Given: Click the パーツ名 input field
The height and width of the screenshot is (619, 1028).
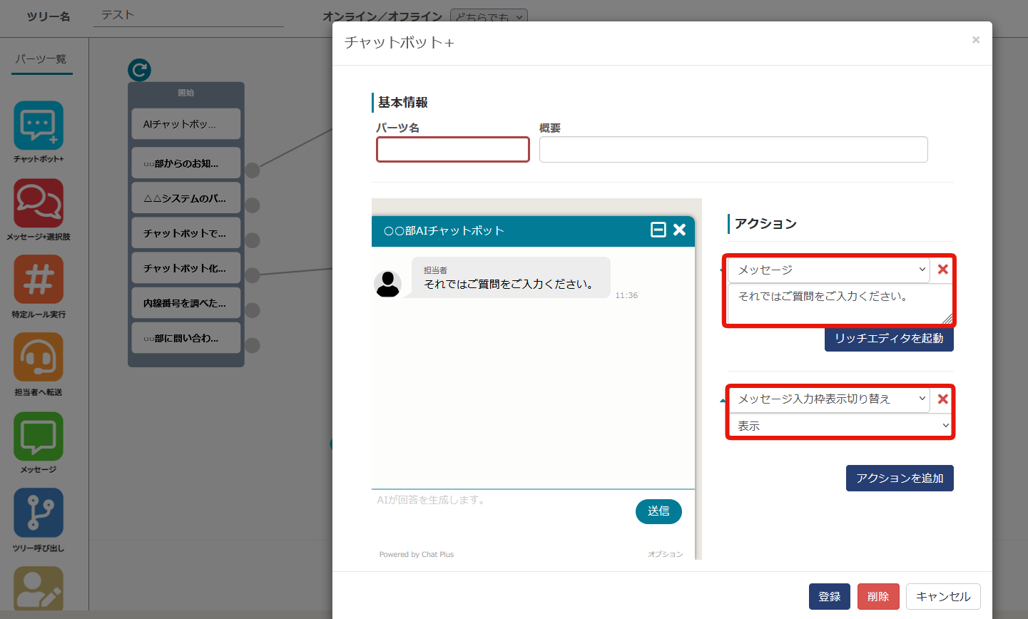Looking at the screenshot, I should tap(453, 150).
